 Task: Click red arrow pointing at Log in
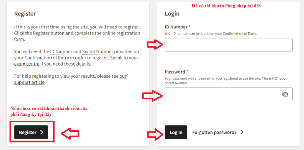point(155,134)
